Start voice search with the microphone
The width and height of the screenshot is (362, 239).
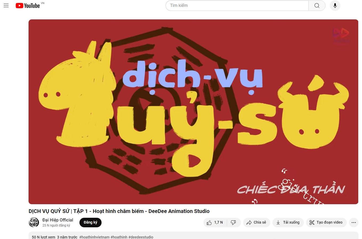(x=335, y=6)
